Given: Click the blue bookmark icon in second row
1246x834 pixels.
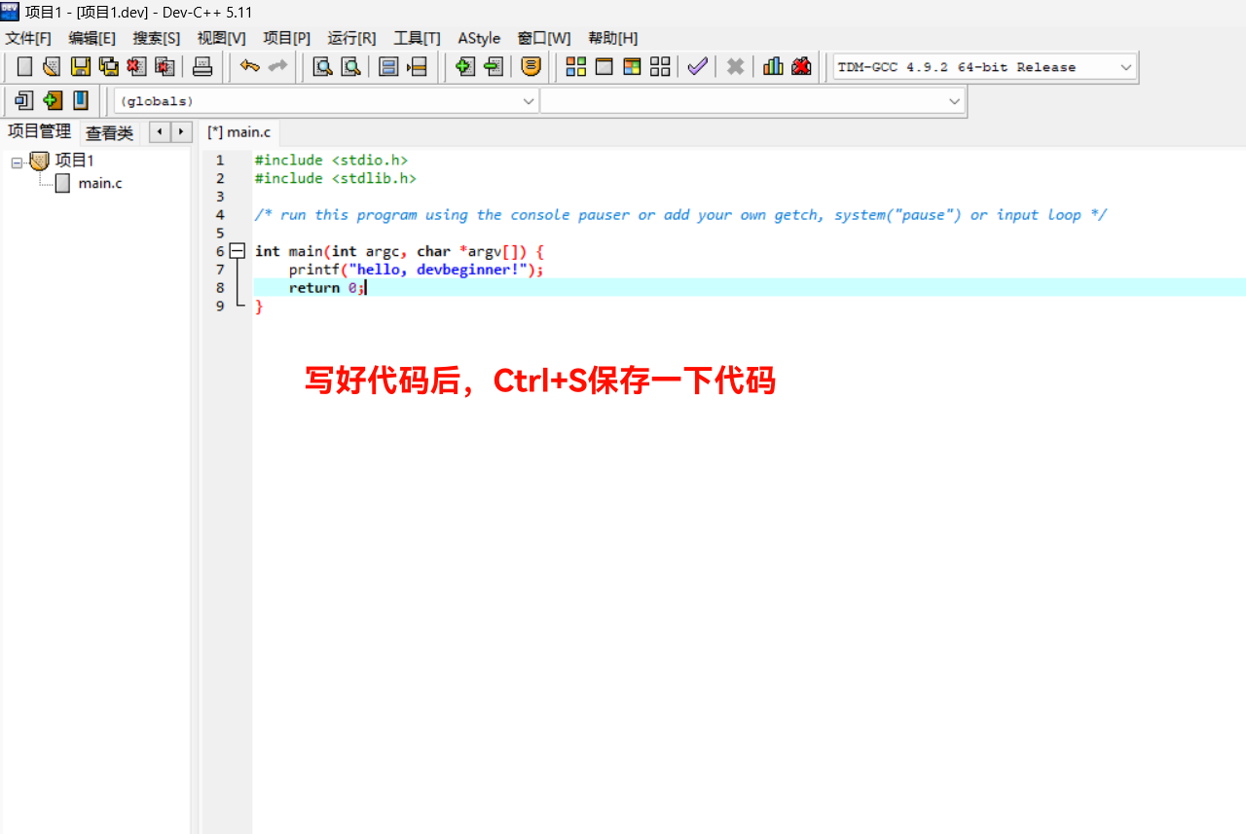Looking at the screenshot, I should pyautogui.click(x=80, y=100).
